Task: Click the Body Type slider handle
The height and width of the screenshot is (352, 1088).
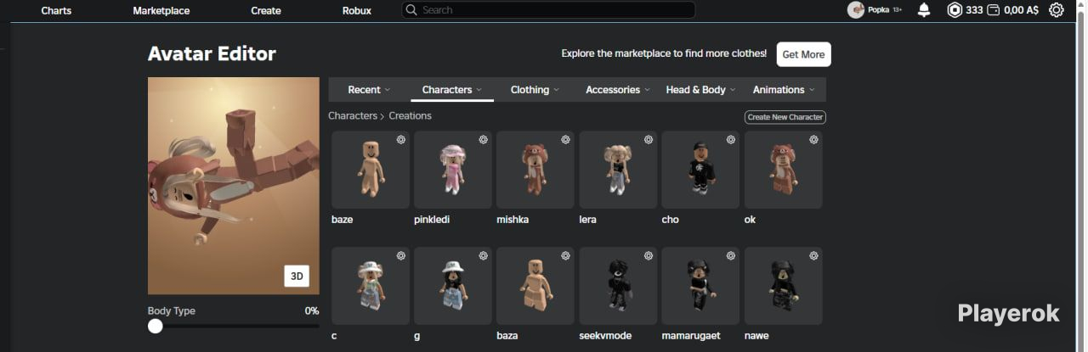Action: [x=156, y=326]
